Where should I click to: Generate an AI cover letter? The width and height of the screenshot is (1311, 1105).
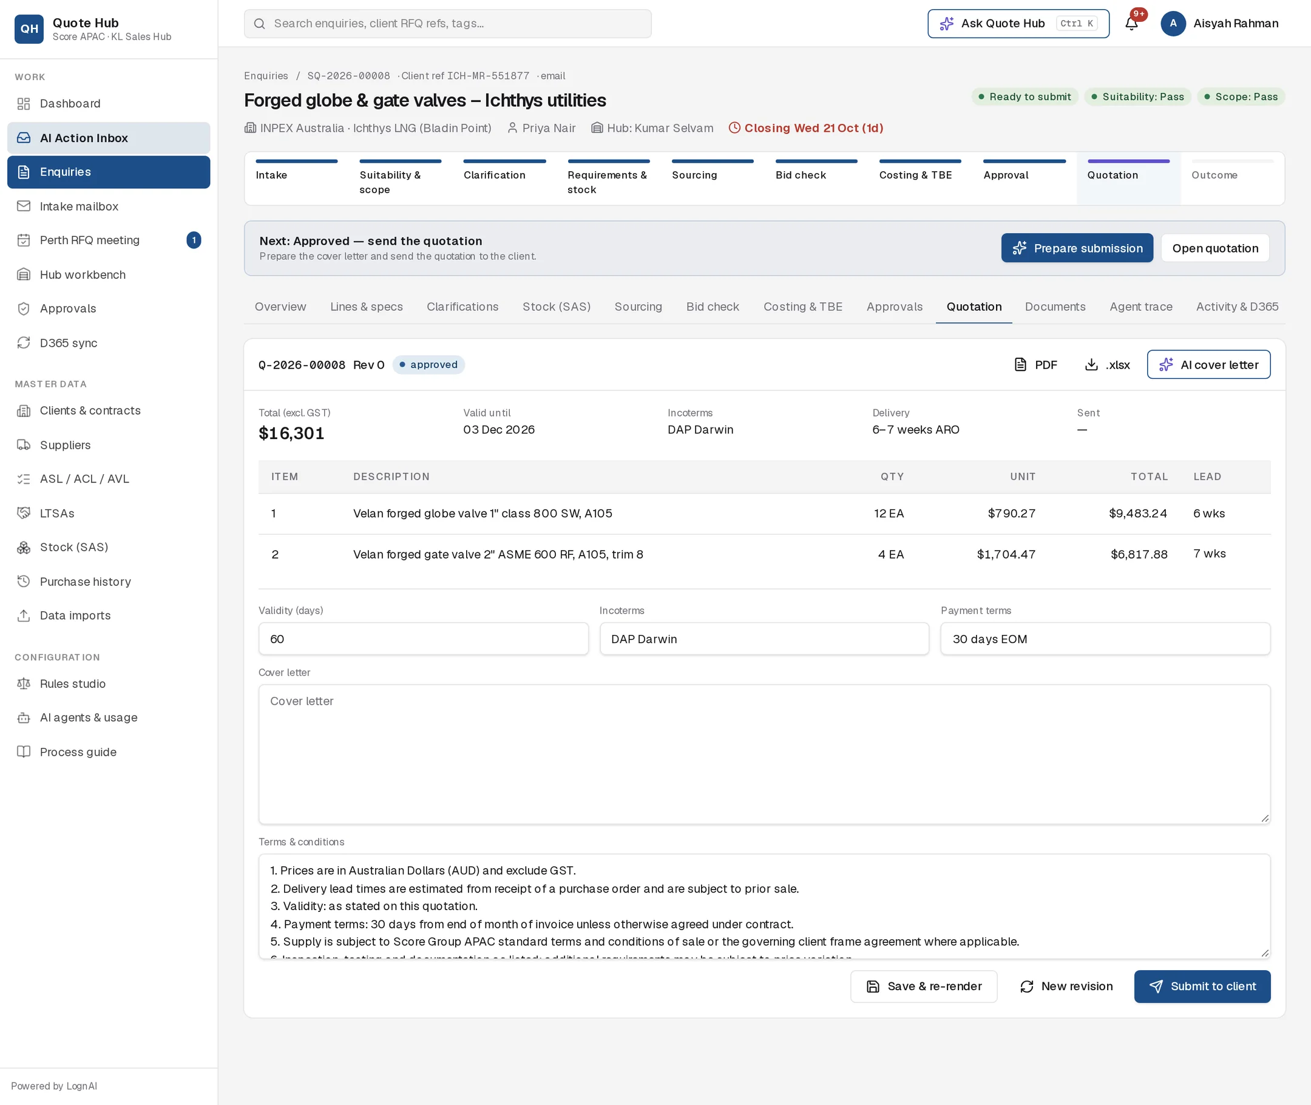[1208, 364]
